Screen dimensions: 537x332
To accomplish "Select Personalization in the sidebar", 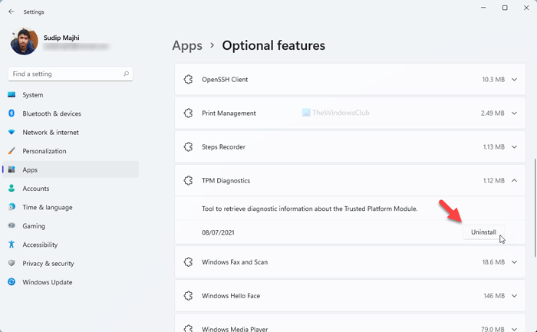I will (44, 151).
